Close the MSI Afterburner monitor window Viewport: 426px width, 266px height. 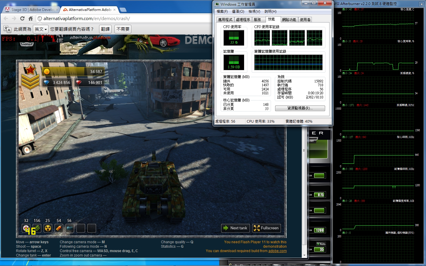(421, 4)
